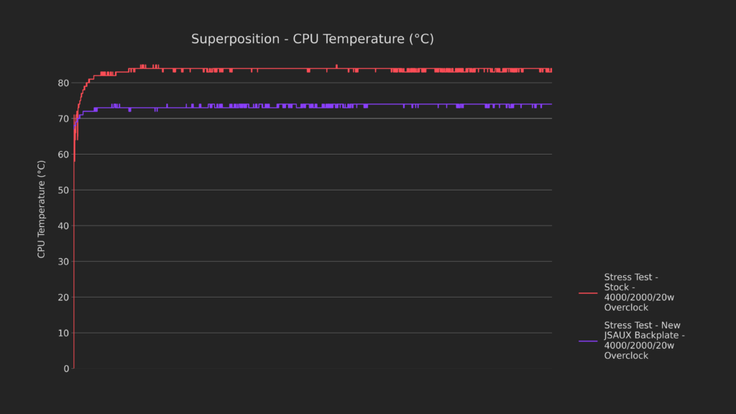Viewport: 736px width, 414px height.
Task: Select the y-axis tick label 30
Action: click(x=63, y=262)
